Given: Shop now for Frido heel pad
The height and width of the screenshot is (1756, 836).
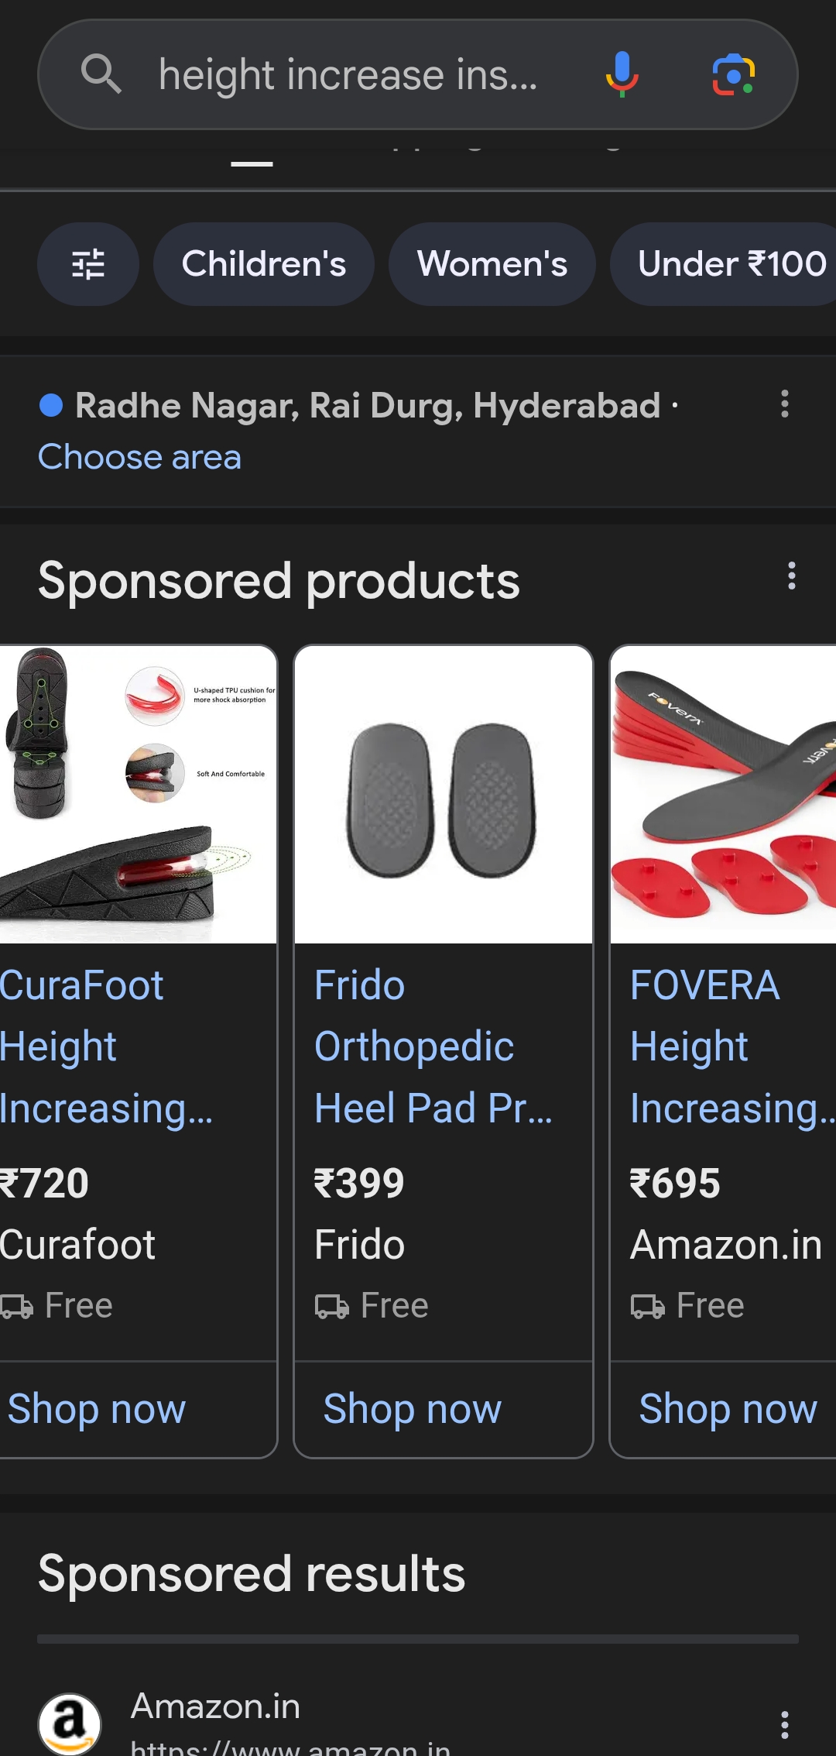Looking at the screenshot, I should pos(413,1408).
